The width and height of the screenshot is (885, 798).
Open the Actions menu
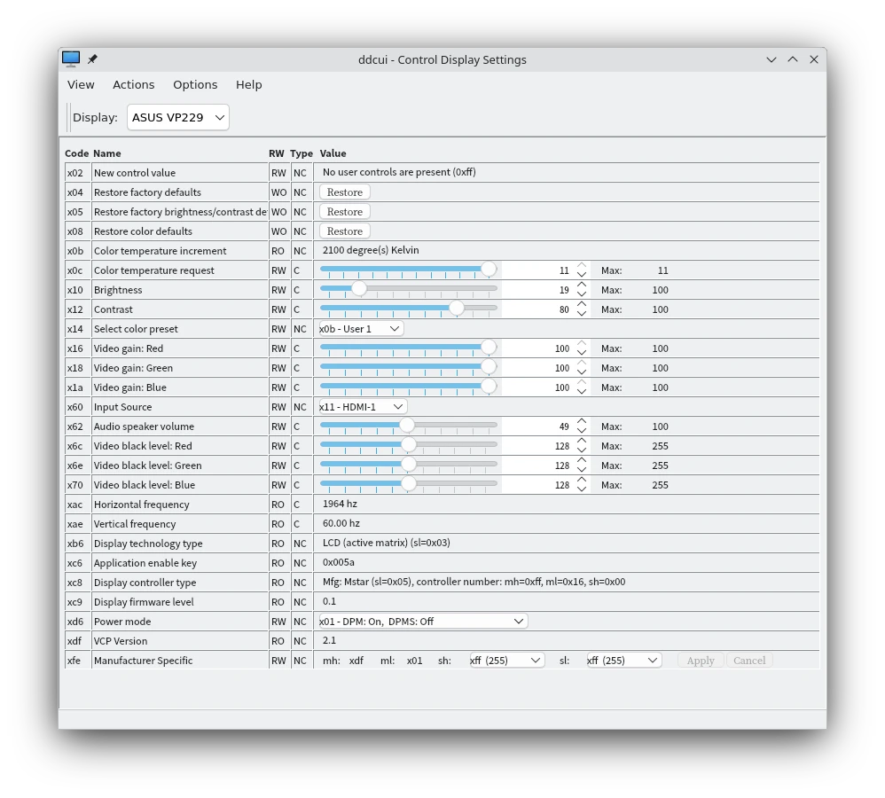[x=133, y=84]
